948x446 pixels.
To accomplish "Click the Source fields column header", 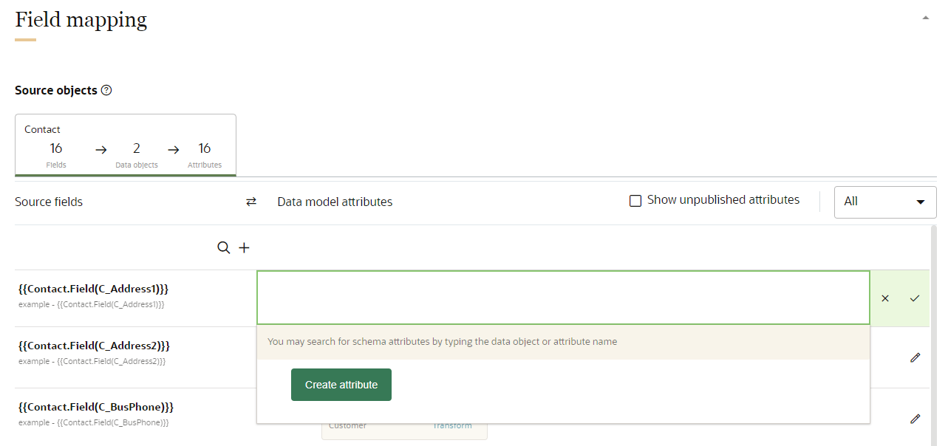I will pos(49,202).
